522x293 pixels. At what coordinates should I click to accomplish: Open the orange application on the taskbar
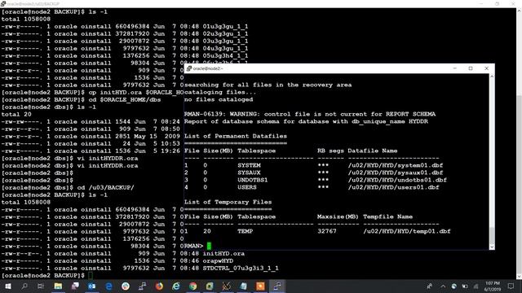pyautogui.click(x=260, y=286)
